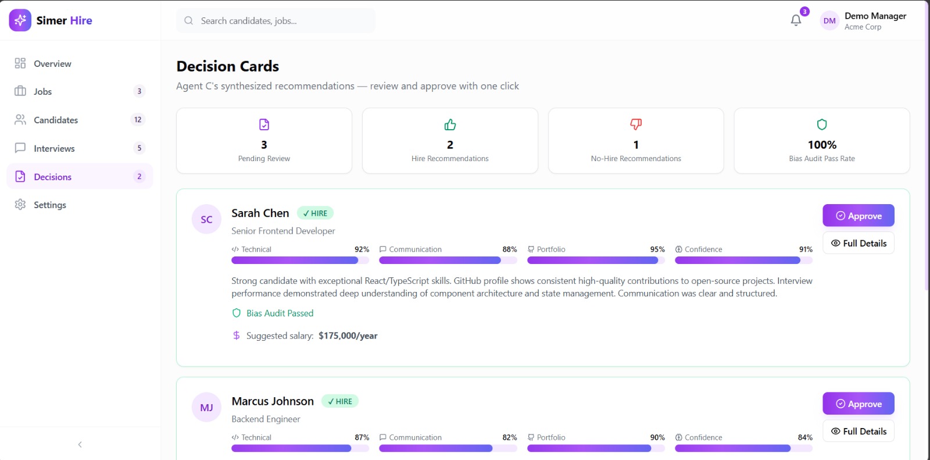Click Sarah Chen's Technical 92% progress bar
Viewport: 930px width, 460px height.
[301, 261]
